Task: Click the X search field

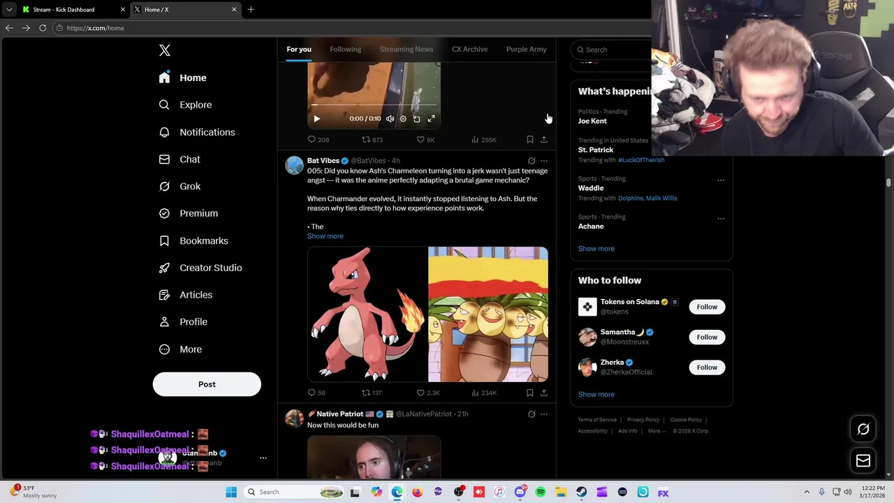Action: (x=611, y=50)
